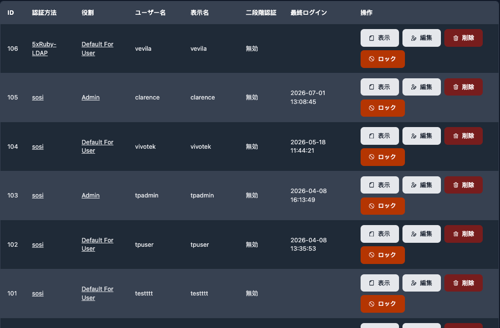Click 編集 button for user vevila
The image size is (500, 328).
pyautogui.click(x=422, y=38)
